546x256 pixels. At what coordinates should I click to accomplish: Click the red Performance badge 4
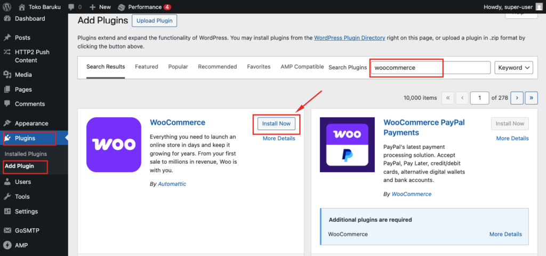(x=167, y=7)
